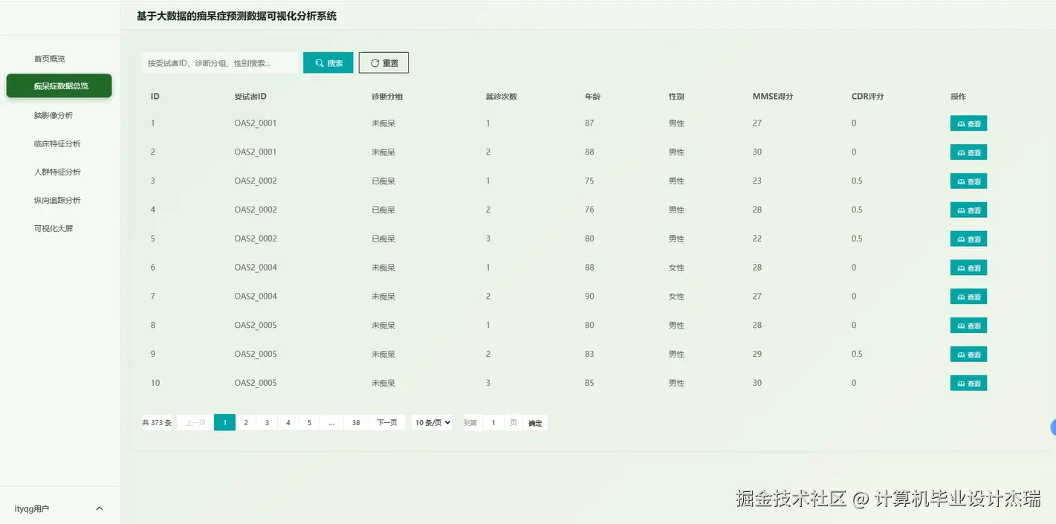
Task: Select current page 1 button
Action: pyautogui.click(x=224, y=423)
